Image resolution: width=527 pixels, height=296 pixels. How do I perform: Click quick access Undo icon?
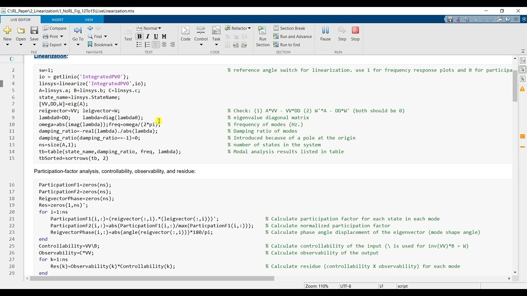(x=483, y=19)
